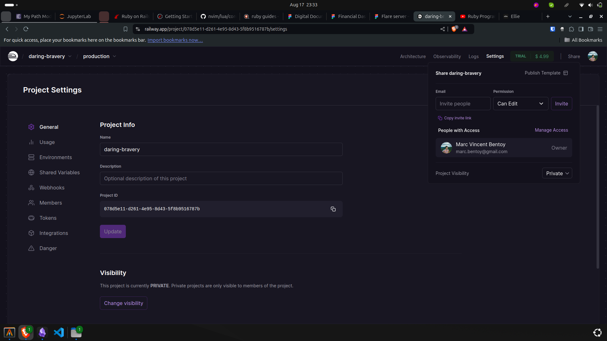
Task: Open the Danger settings section
Action: pos(48,248)
